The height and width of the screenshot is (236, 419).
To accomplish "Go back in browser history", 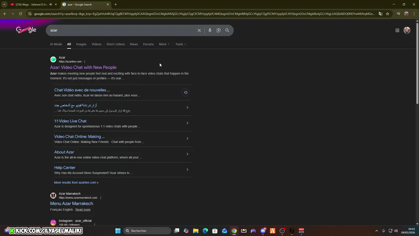I will click(5, 14).
